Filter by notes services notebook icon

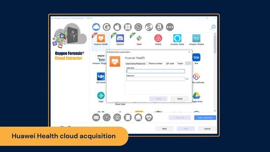tap(127, 117)
